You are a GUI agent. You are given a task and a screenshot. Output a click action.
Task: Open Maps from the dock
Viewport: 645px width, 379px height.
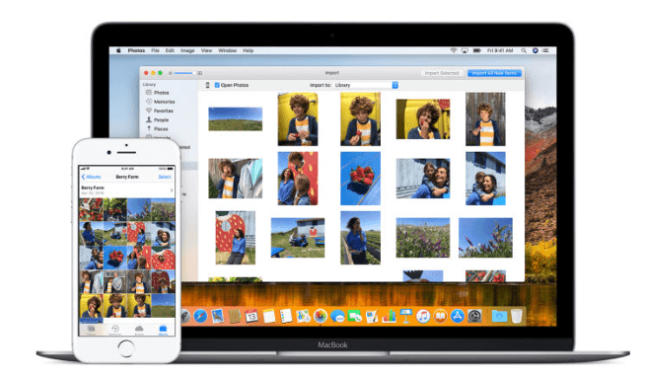(303, 316)
